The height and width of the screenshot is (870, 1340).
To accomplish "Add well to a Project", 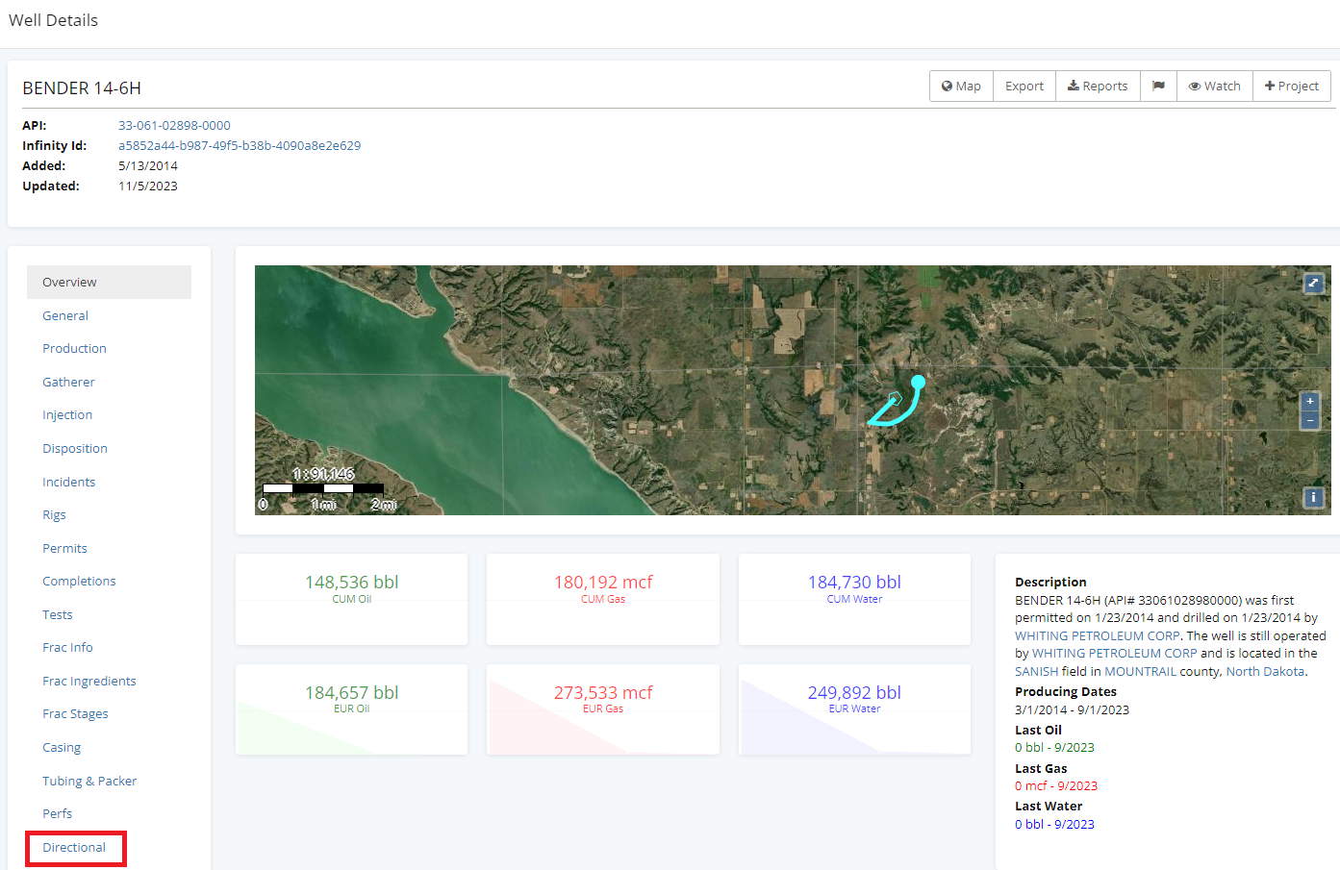I will (x=1291, y=86).
